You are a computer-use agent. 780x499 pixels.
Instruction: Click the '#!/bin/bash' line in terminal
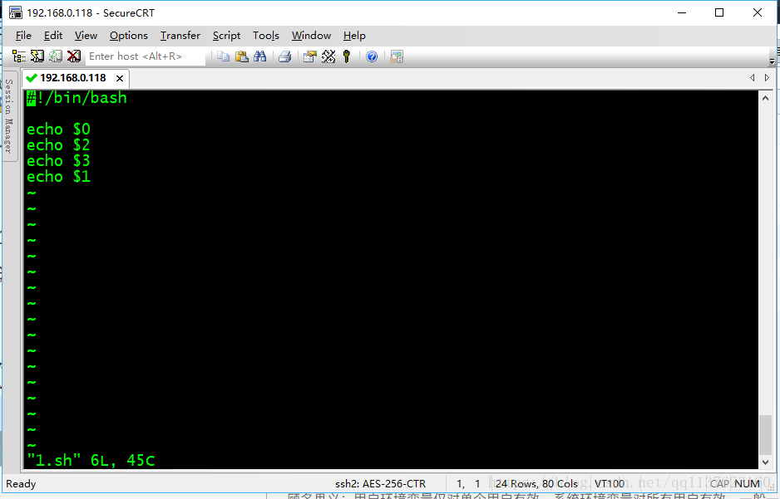tap(77, 98)
